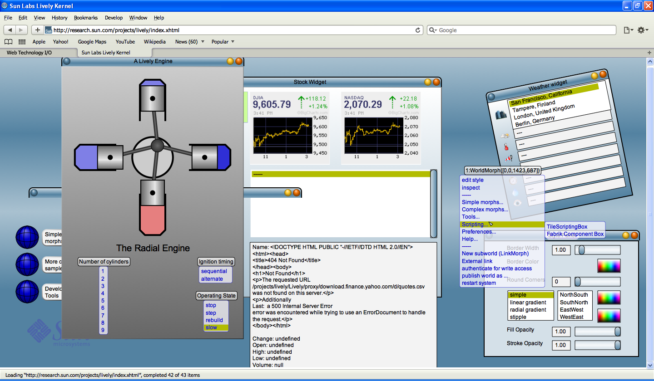
Task: Choose 9 in Number of cylinders list
Action: (103, 330)
